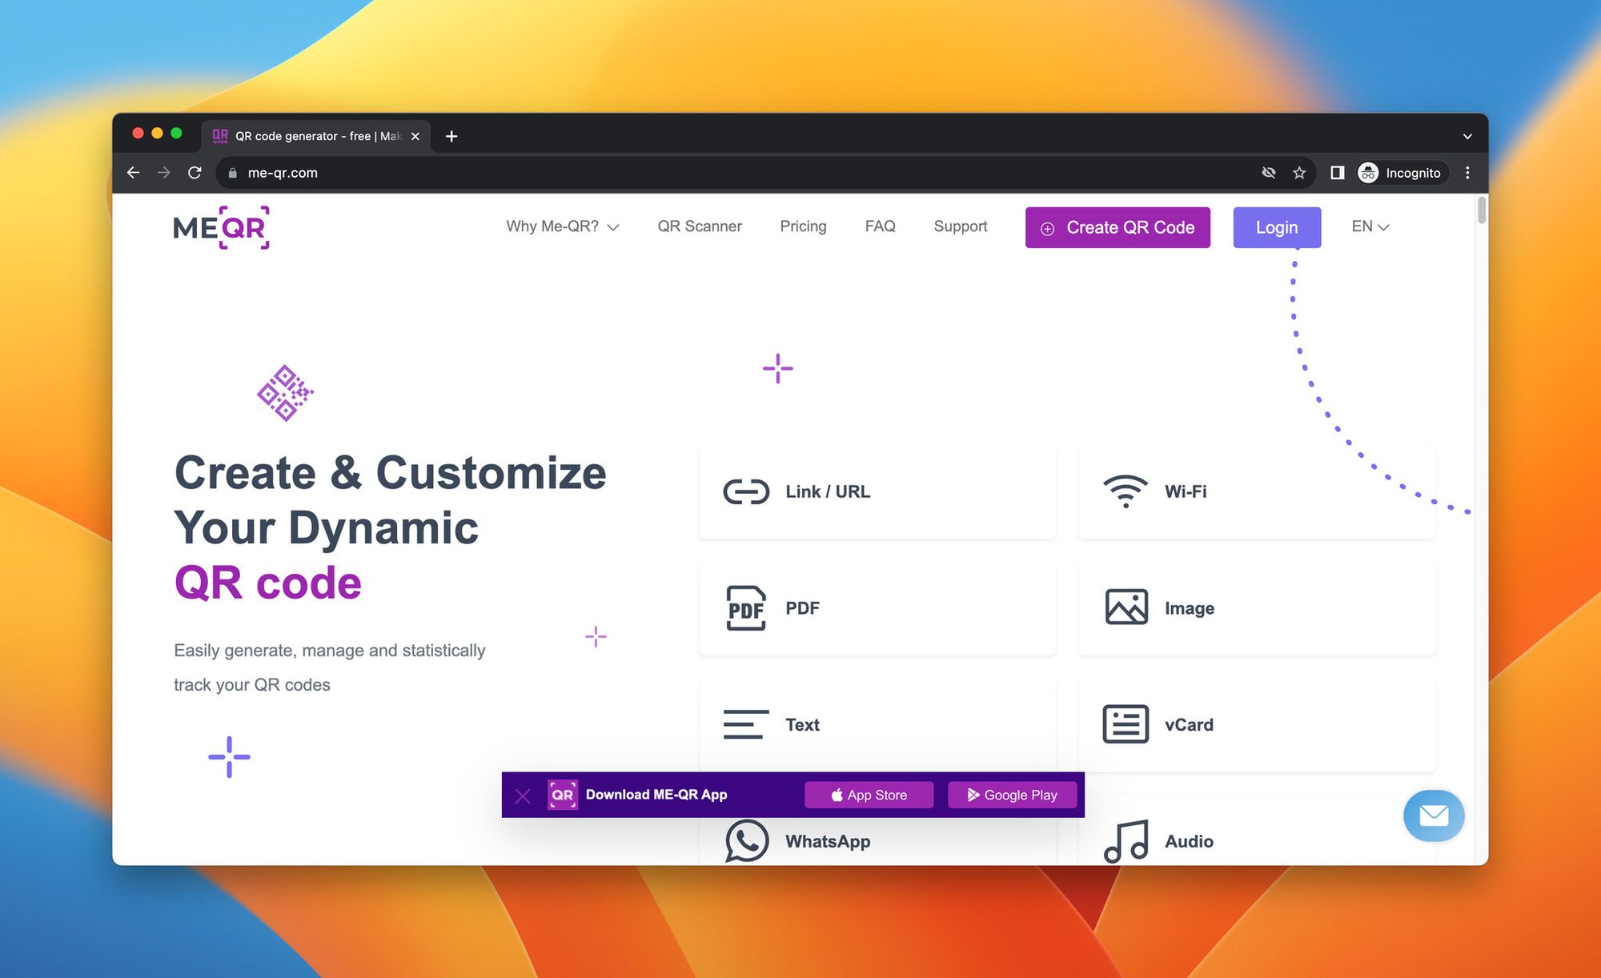Click the FAQ navigation item
Image resolution: width=1601 pixels, height=978 pixels.
[881, 226]
